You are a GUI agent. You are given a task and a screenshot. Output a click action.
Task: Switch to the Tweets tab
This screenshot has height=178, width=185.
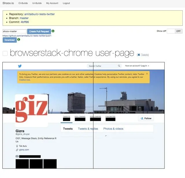[68, 129]
